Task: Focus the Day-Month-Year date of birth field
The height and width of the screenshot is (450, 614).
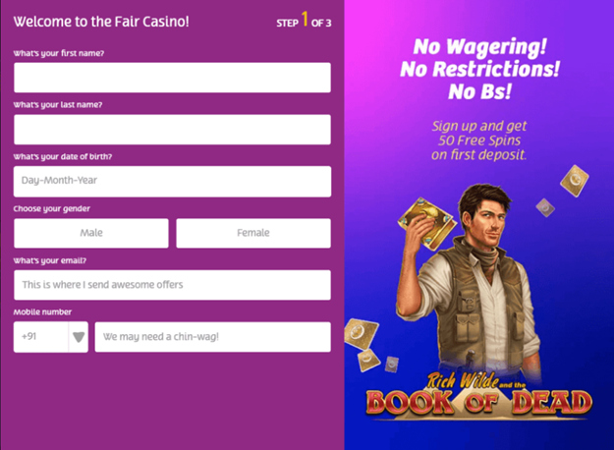Action: point(172,182)
